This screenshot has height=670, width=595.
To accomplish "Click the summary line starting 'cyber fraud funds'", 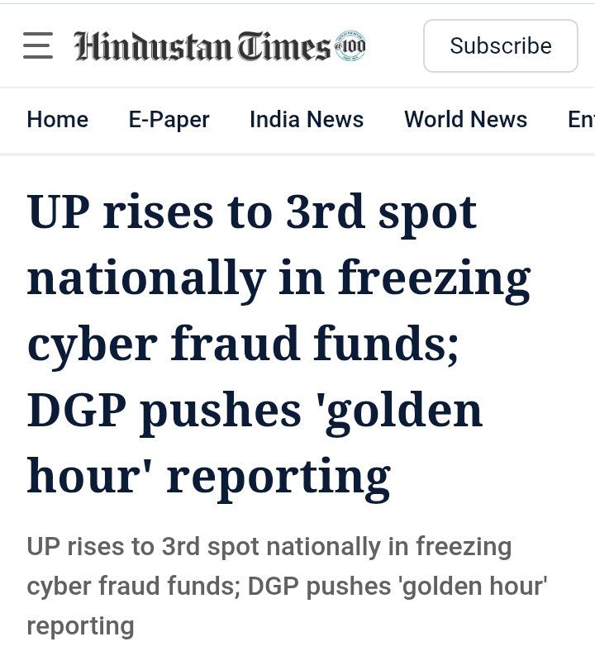I will click(287, 586).
